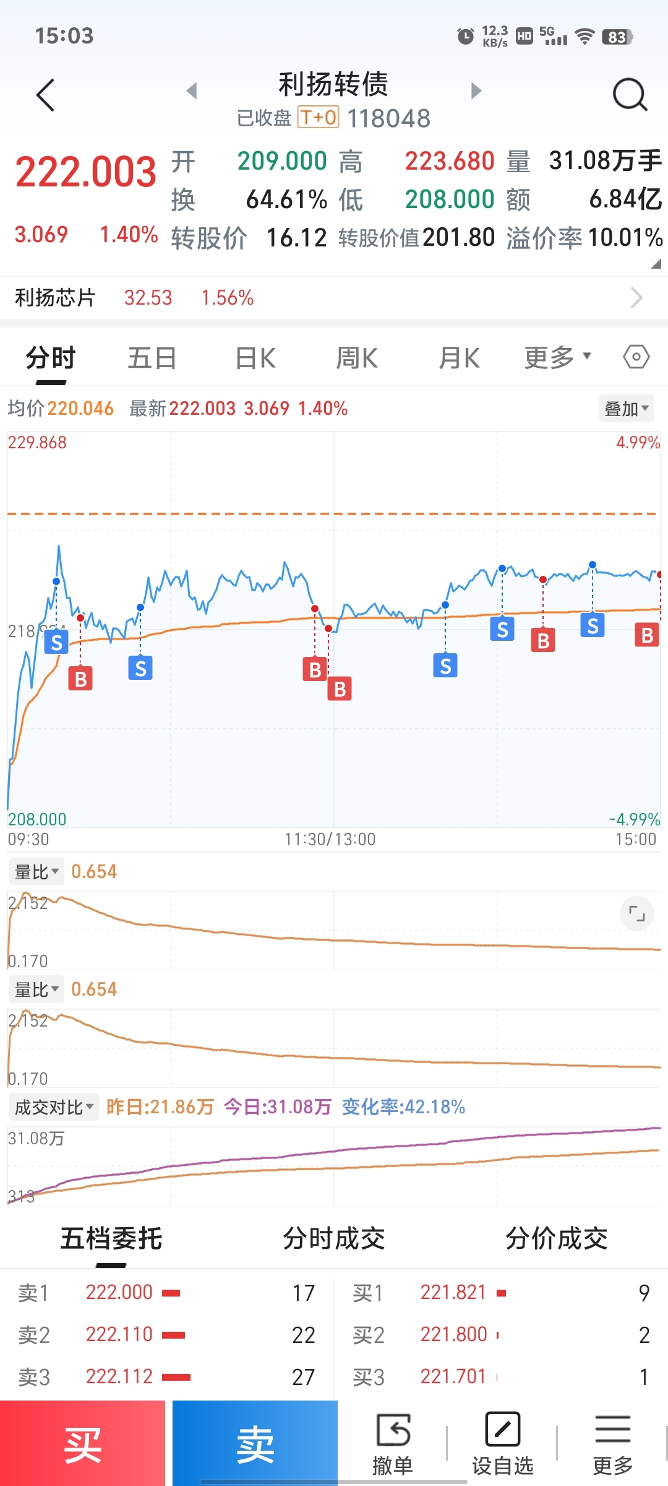Image resolution: width=668 pixels, height=1486 pixels.
Task: Switch to next stock with right triangle
Action: 476,91
